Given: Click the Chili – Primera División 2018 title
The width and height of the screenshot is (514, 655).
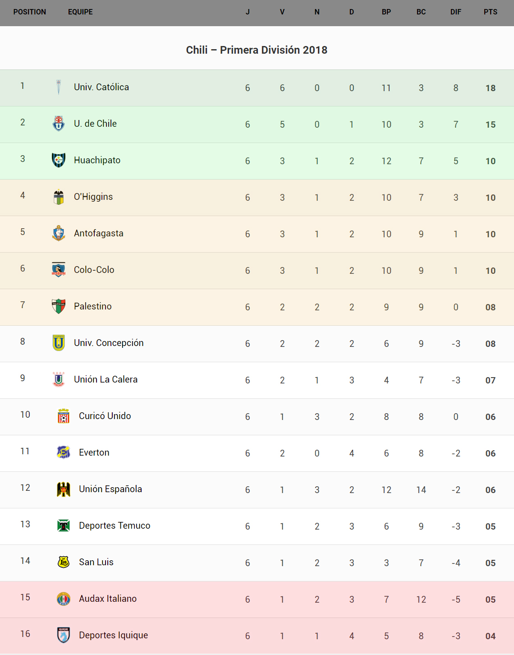Looking at the screenshot, I should (257, 50).
